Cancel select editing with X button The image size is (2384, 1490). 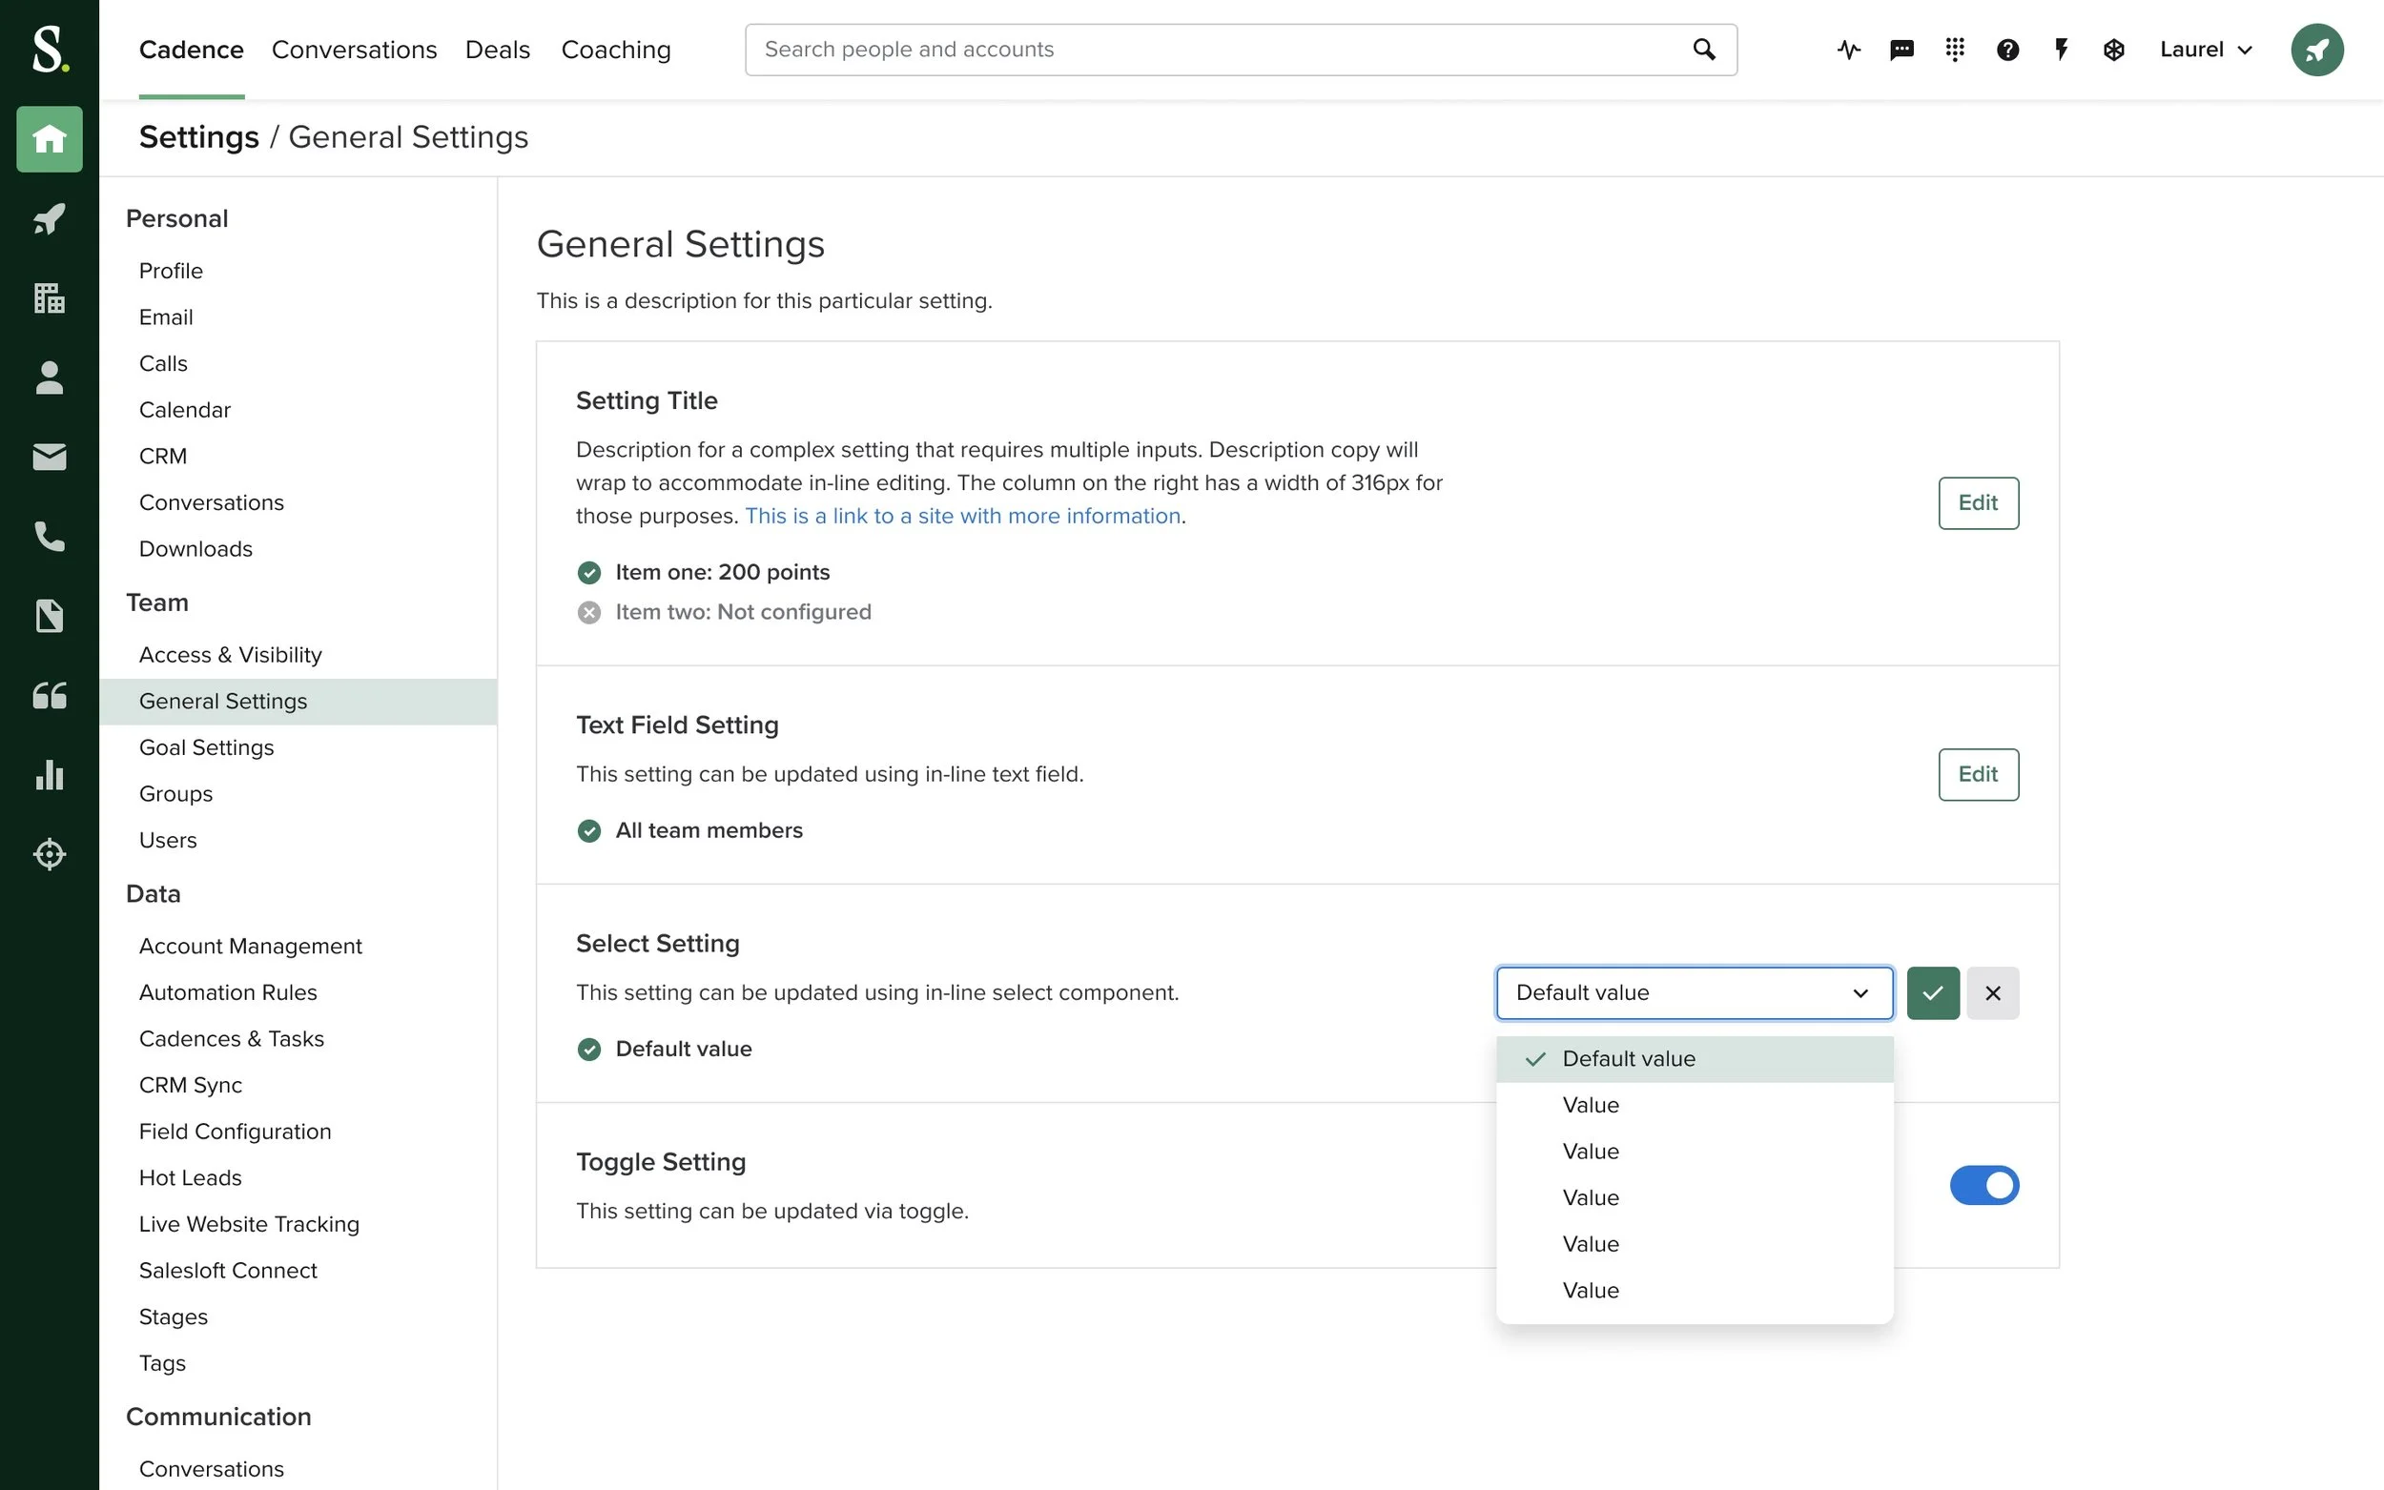click(1992, 993)
